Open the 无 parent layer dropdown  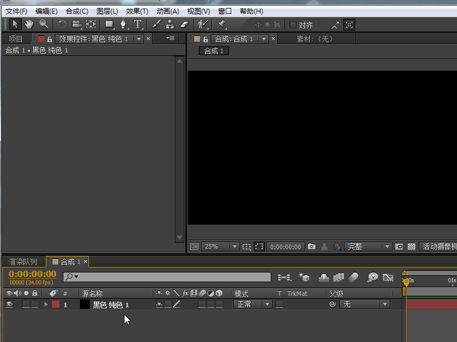coord(364,304)
